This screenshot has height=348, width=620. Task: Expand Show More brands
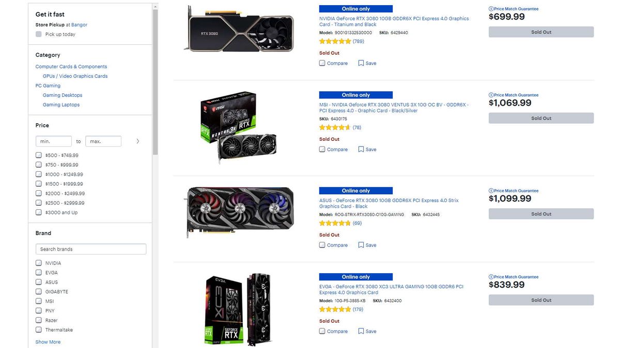48,341
